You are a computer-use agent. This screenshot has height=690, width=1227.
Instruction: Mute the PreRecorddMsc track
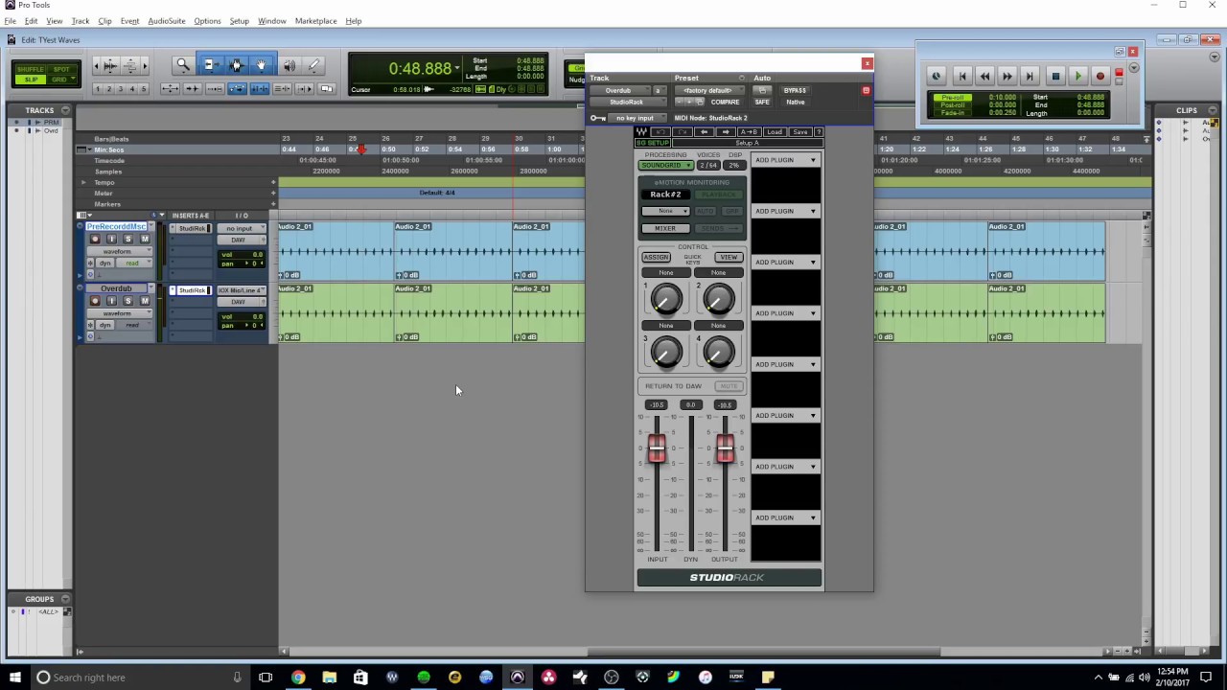pos(145,239)
